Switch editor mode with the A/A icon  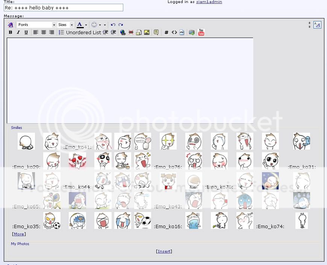[x=317, y=25]
